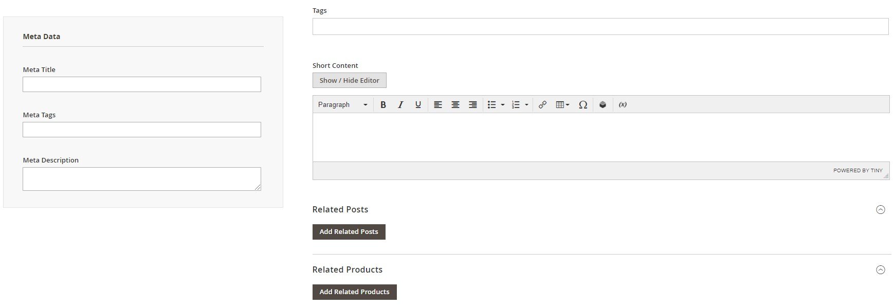Image resolution: width=895 pixels, height=306 pixels.
Task: Open numbered list style dropdown arrow
Action: pyautogui.click(x=526, y=104)
